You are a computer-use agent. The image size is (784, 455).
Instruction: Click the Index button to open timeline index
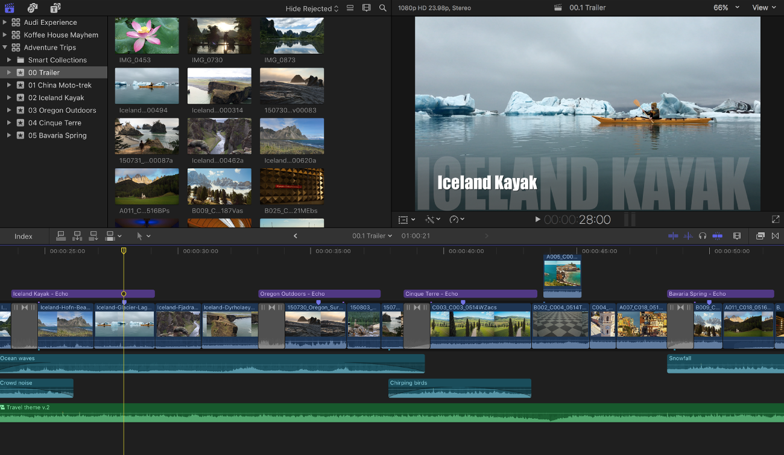[24, 236]
